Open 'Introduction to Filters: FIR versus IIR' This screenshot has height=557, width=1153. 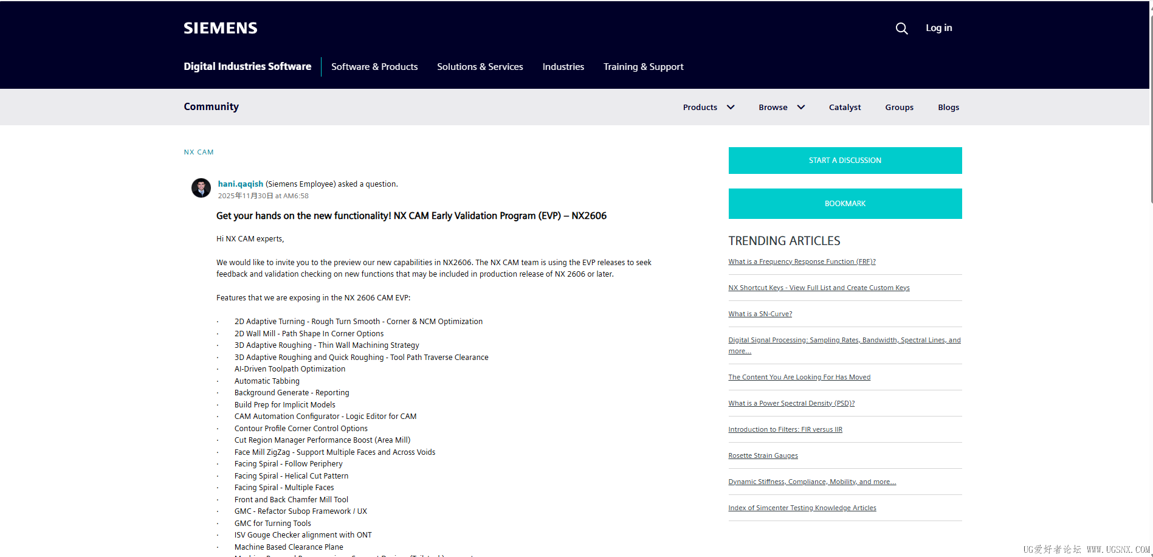(786, 429)
